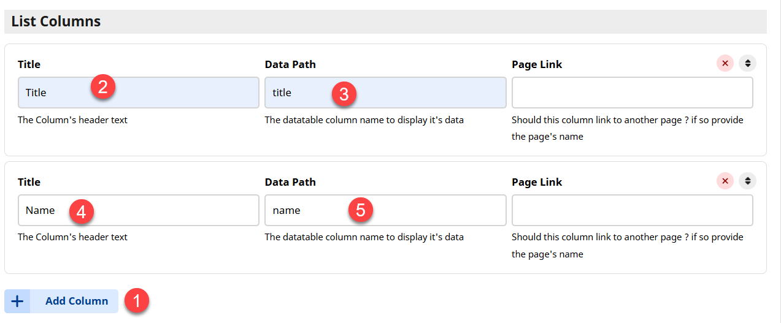Remove the Name column with red X
The image size is (781, 323).
[x=725, y=181]
